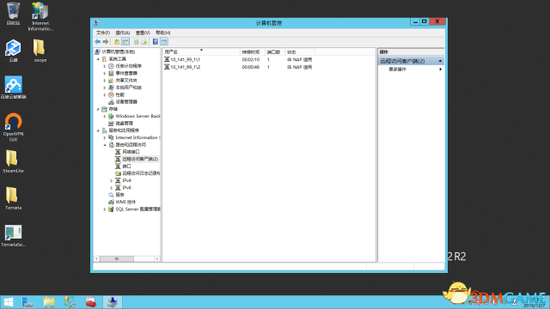Screen dimensions: 550x309
Task: Select the 任务计划程序 tree node
Action: click(x=129, y=66)
